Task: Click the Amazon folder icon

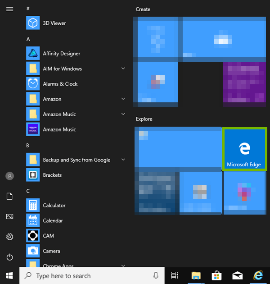Action: 33,99
